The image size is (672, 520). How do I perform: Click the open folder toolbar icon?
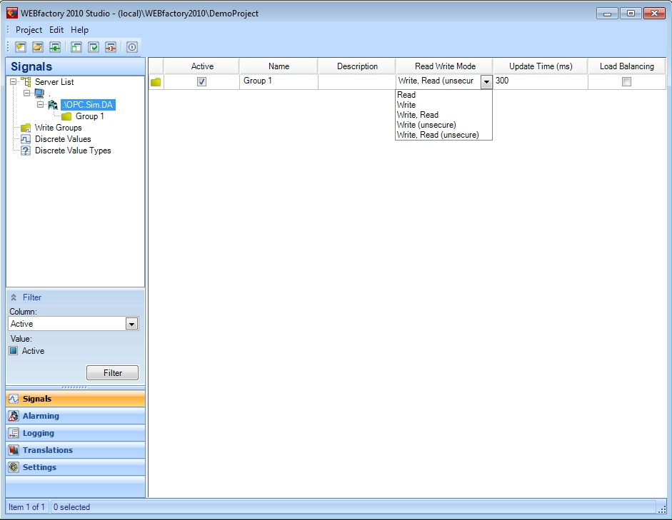coord(38,47)
